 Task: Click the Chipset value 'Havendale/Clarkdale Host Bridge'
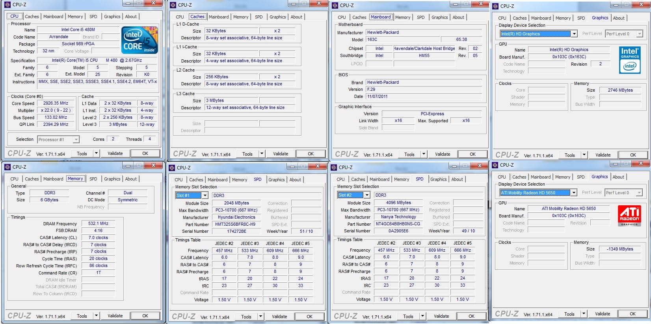pos(424,48)
